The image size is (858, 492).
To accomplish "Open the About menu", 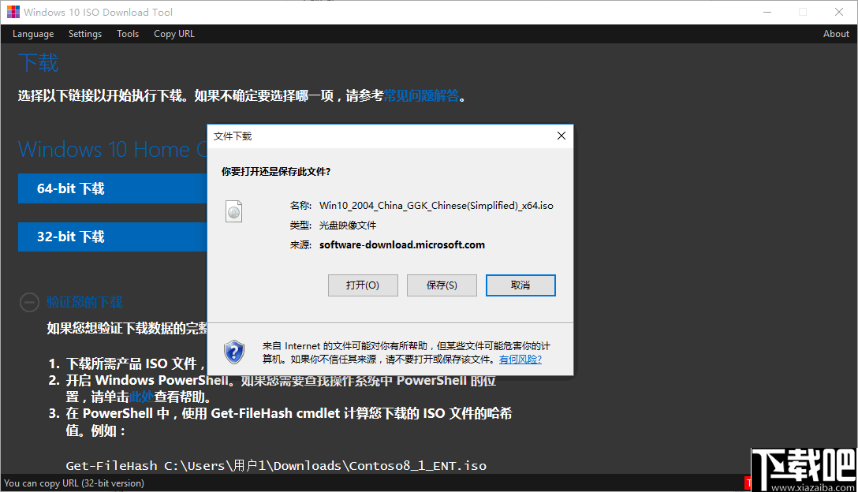I will pyautogui.click(x=836, y=34).
